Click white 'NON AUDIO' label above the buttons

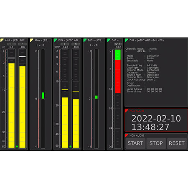(x=137, y=135)
